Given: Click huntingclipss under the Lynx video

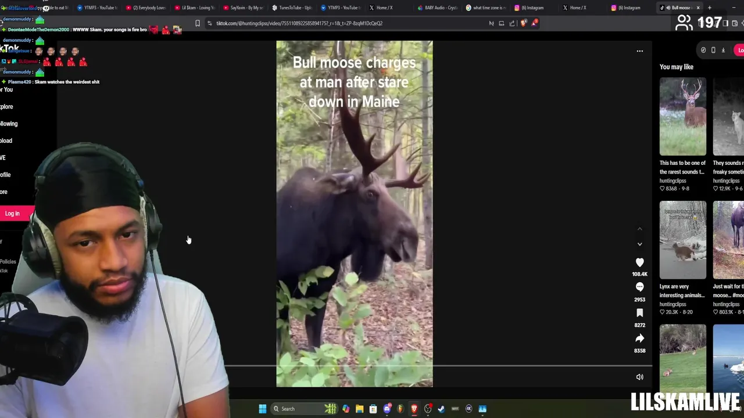Looking at the screenshot, I should click(x=673, y=304).
